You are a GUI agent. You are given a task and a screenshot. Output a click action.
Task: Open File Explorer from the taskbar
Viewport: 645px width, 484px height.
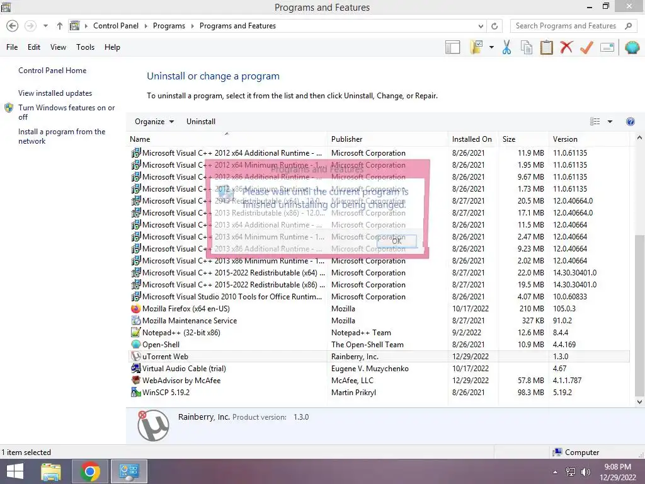[51, 471]
